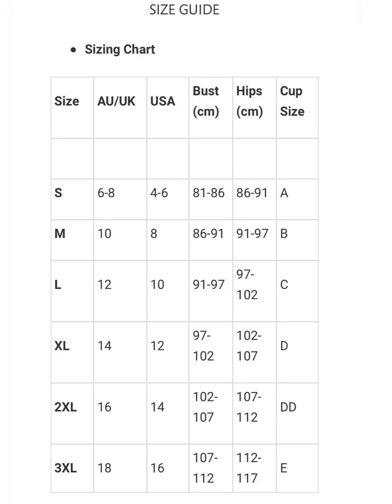Click the 112-117 hips measurement cell
This screenshot has width=392, height=504.
[249, 468]
